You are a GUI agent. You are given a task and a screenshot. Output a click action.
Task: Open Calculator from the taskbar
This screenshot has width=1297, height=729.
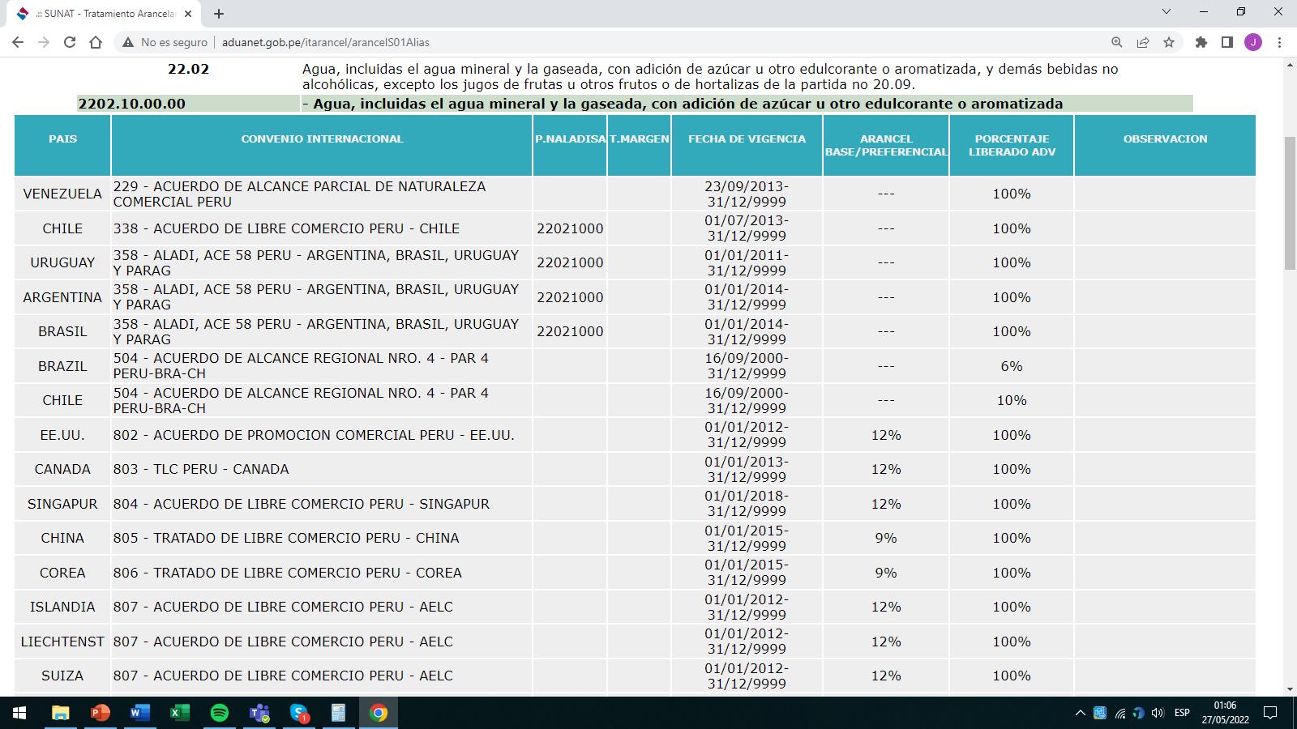coord(339,713)
